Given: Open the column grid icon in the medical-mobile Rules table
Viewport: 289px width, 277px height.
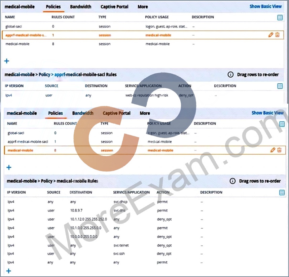Looking at the screenshot, I should point(282,193).
